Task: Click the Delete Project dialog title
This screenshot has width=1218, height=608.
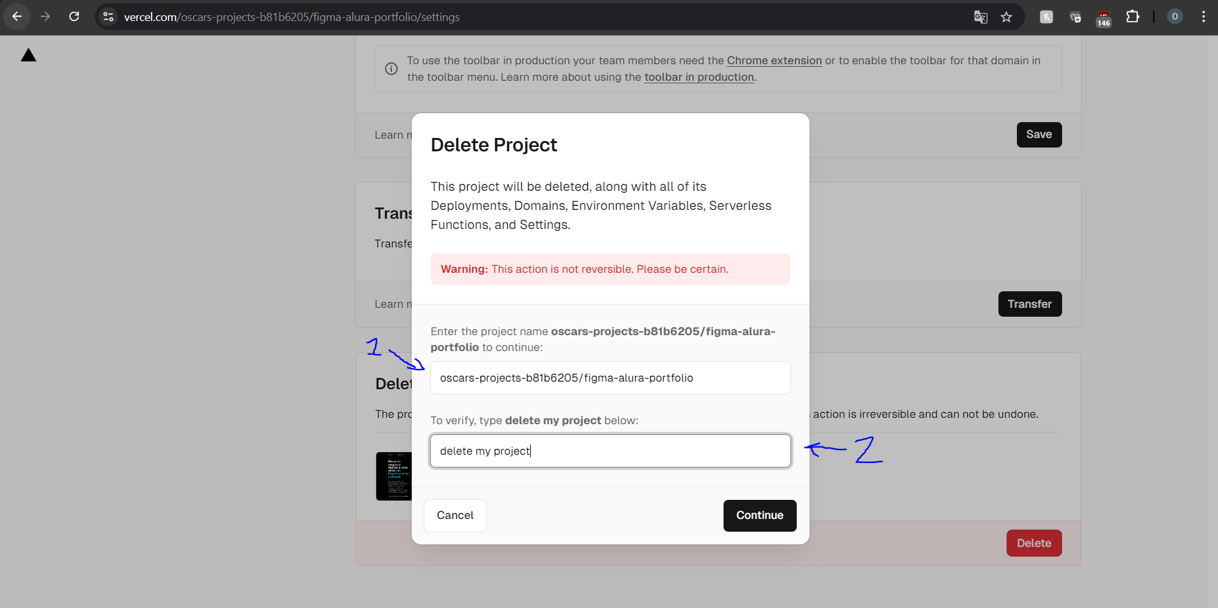Action: (494, 145)
